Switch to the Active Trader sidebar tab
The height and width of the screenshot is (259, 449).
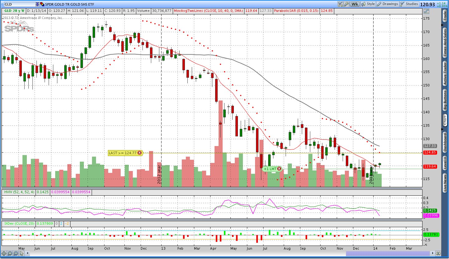(445, 74)
